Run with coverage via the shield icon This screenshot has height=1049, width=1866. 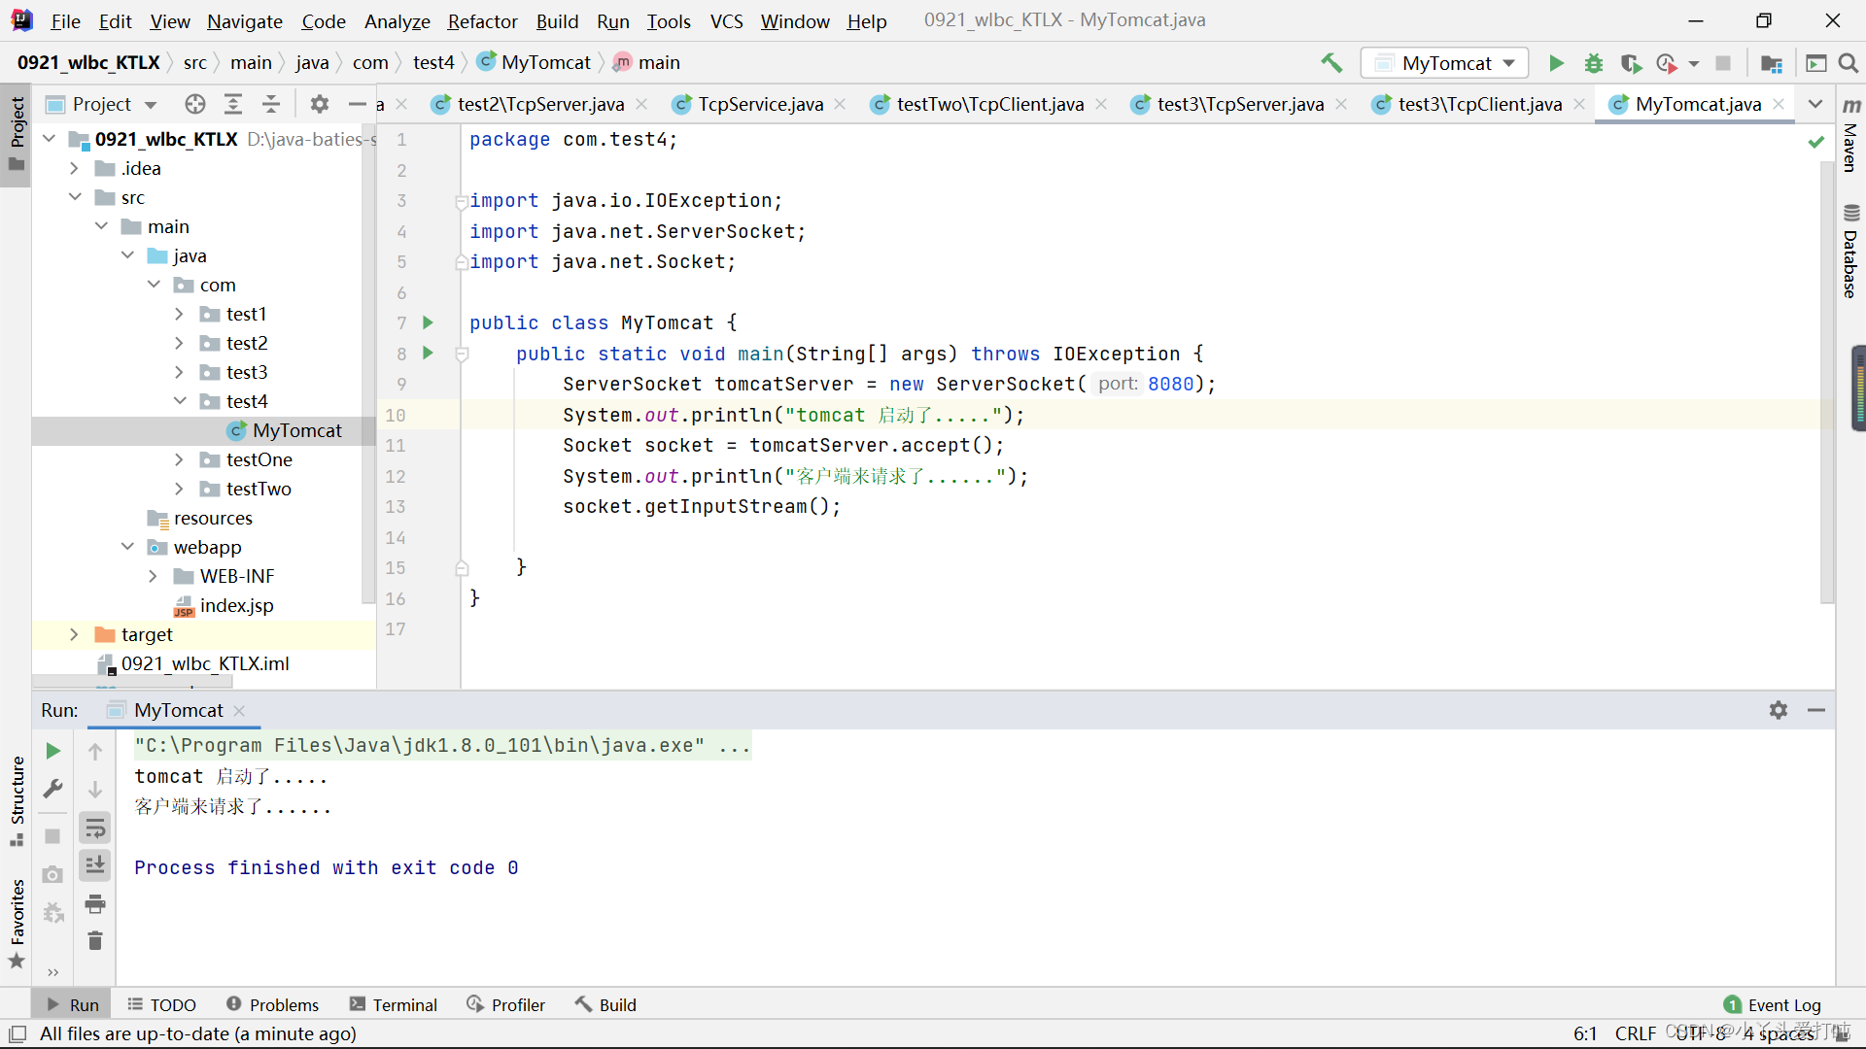pyautogui.click(x=1631, y=63)
